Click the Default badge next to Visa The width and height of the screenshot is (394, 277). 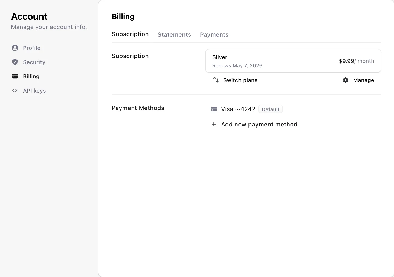coord(271,109)
